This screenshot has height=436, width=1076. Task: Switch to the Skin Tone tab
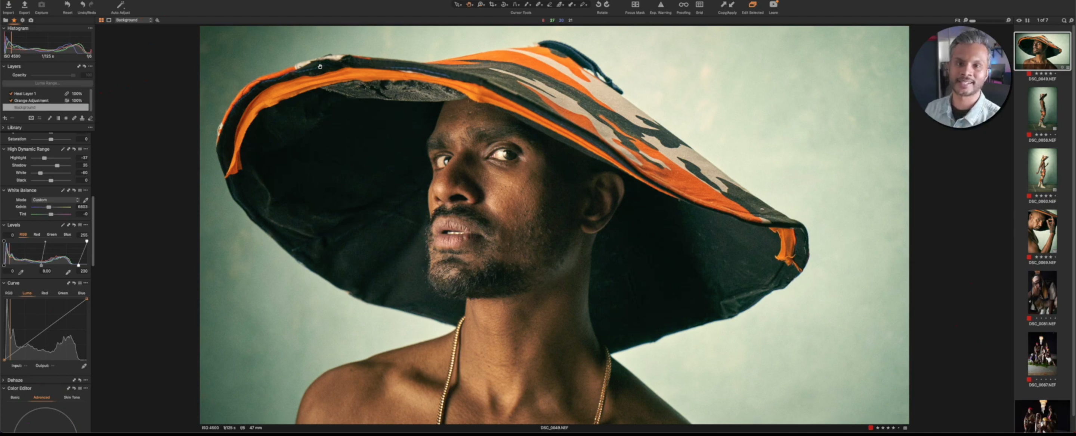[x=71, y=398]
